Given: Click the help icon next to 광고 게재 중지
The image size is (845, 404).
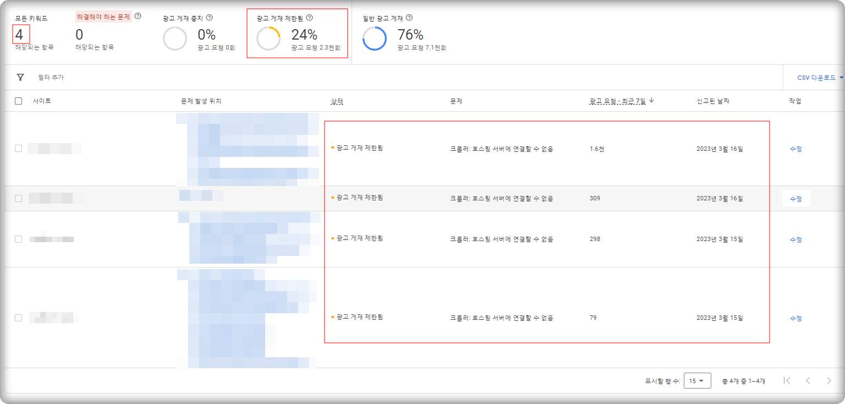Looking at the screenshot, I should pos(208,17).
